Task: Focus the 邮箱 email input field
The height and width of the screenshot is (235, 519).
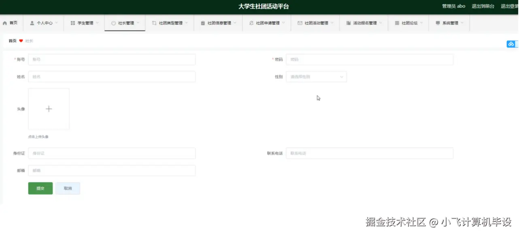Action: coord(112,170)
